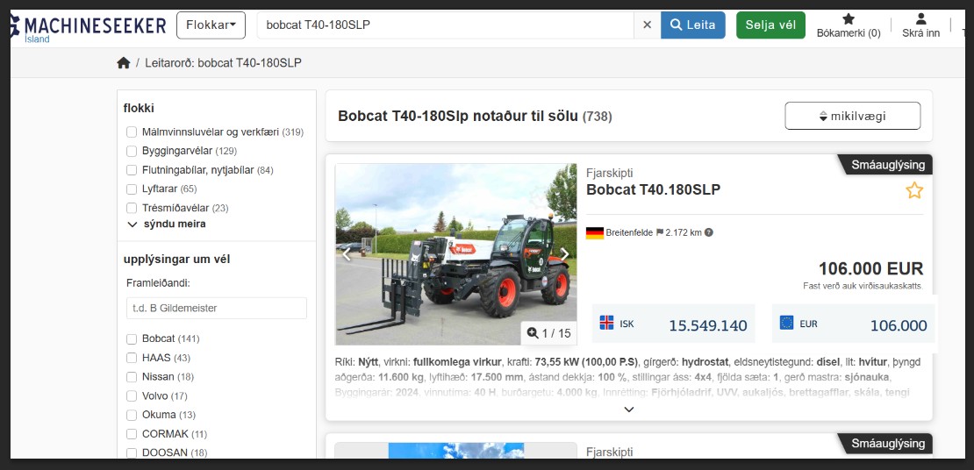
Task: Open second listing's partial photo
Action: (456, 451)
